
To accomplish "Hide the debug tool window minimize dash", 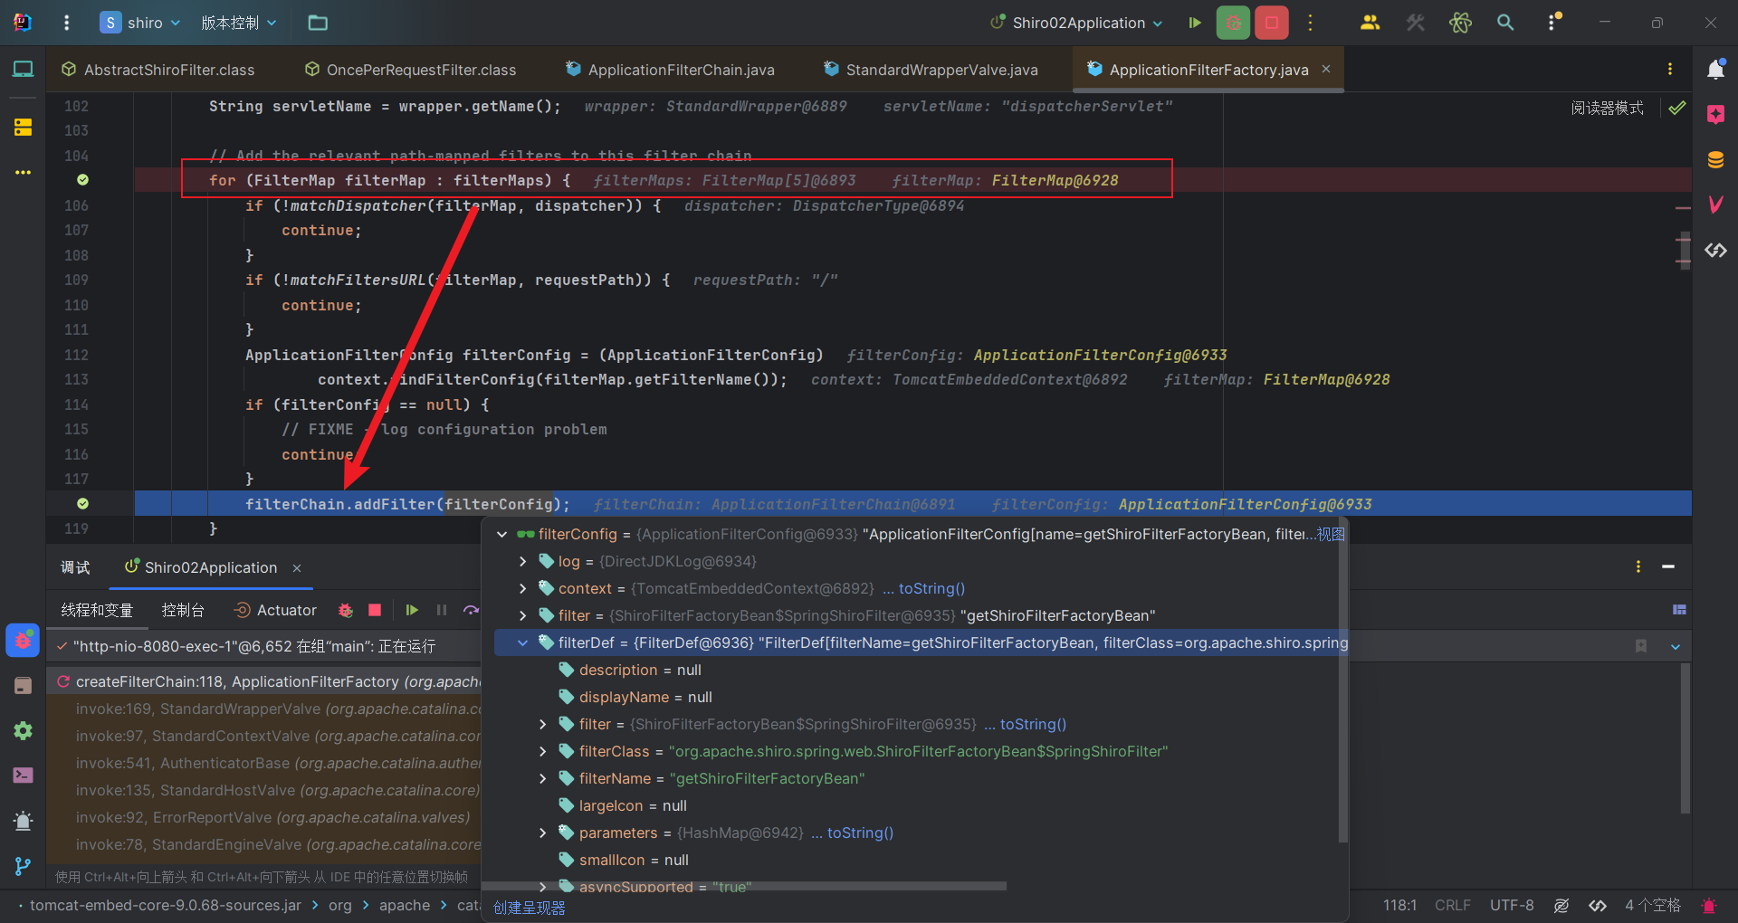I will pos(1668,567).
